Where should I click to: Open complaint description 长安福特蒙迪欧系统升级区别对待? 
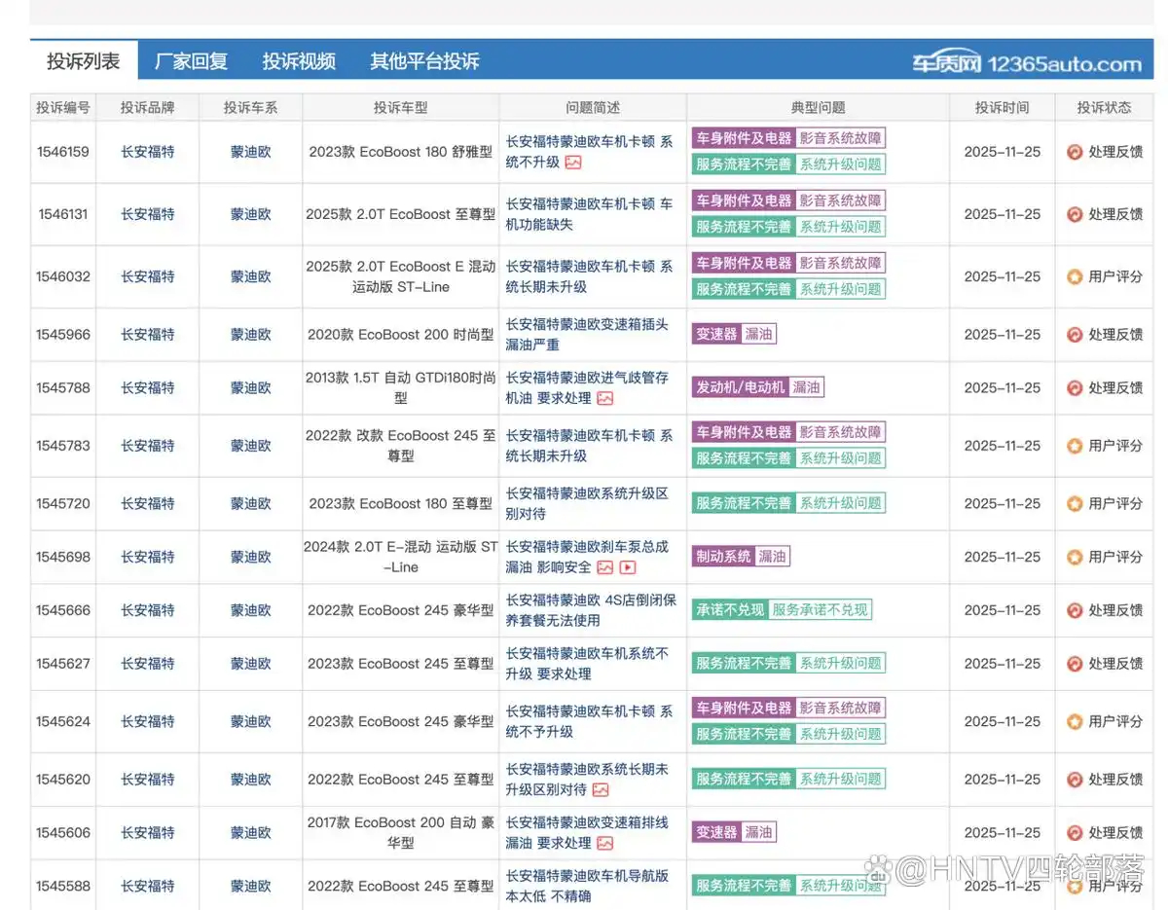click(x=587, y=503)
